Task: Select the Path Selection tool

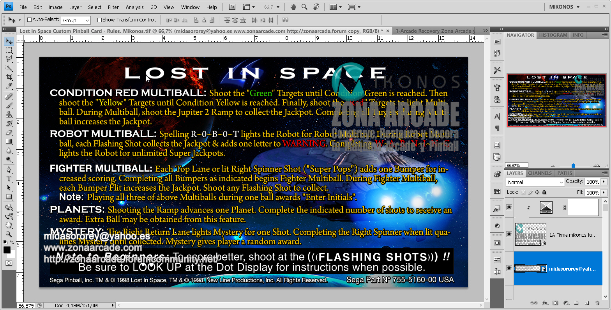Action: tap(9, 188)
